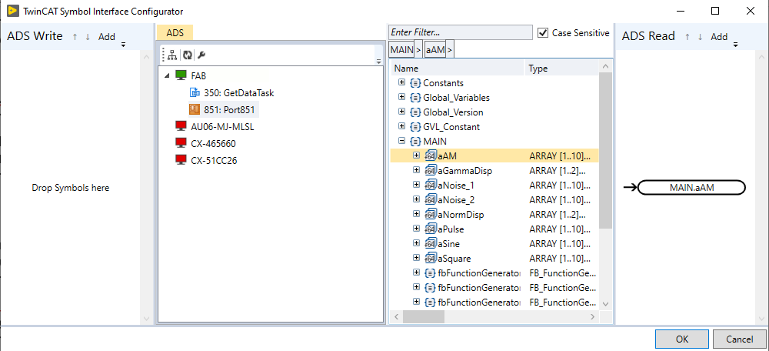Image resolution: width=769 pixels, height=351 pixels.
Task: Click the Enter Filter text field
Action: point(460,32)
